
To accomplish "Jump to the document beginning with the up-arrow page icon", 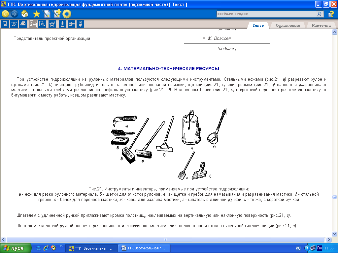I will [62, 24].
